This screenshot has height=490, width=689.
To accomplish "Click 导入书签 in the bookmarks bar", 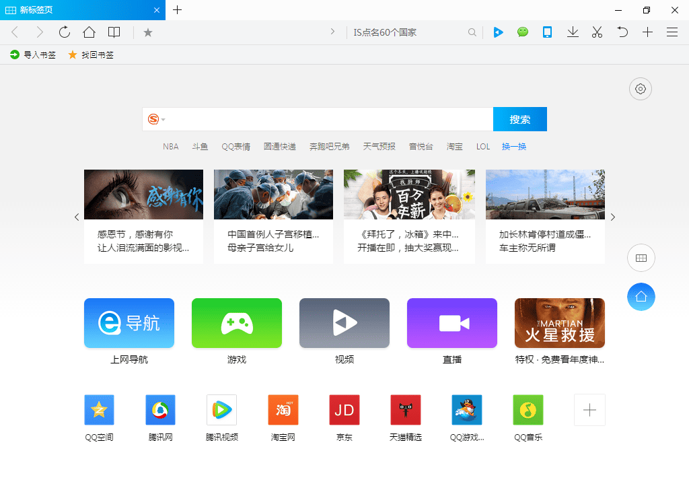I will (34, 55).
